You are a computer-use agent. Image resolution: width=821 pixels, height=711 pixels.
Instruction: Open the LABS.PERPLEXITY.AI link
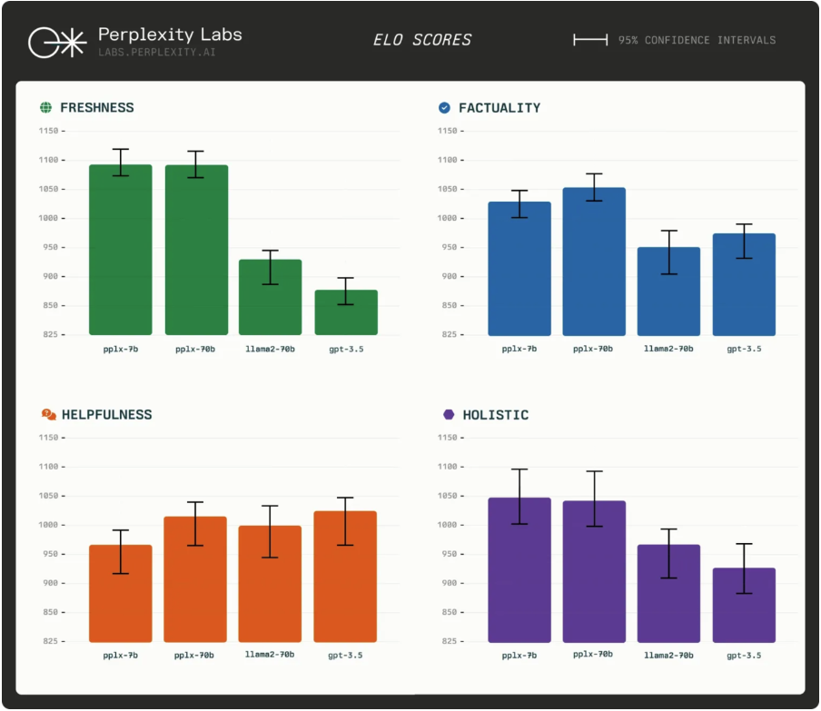point(157,53)
